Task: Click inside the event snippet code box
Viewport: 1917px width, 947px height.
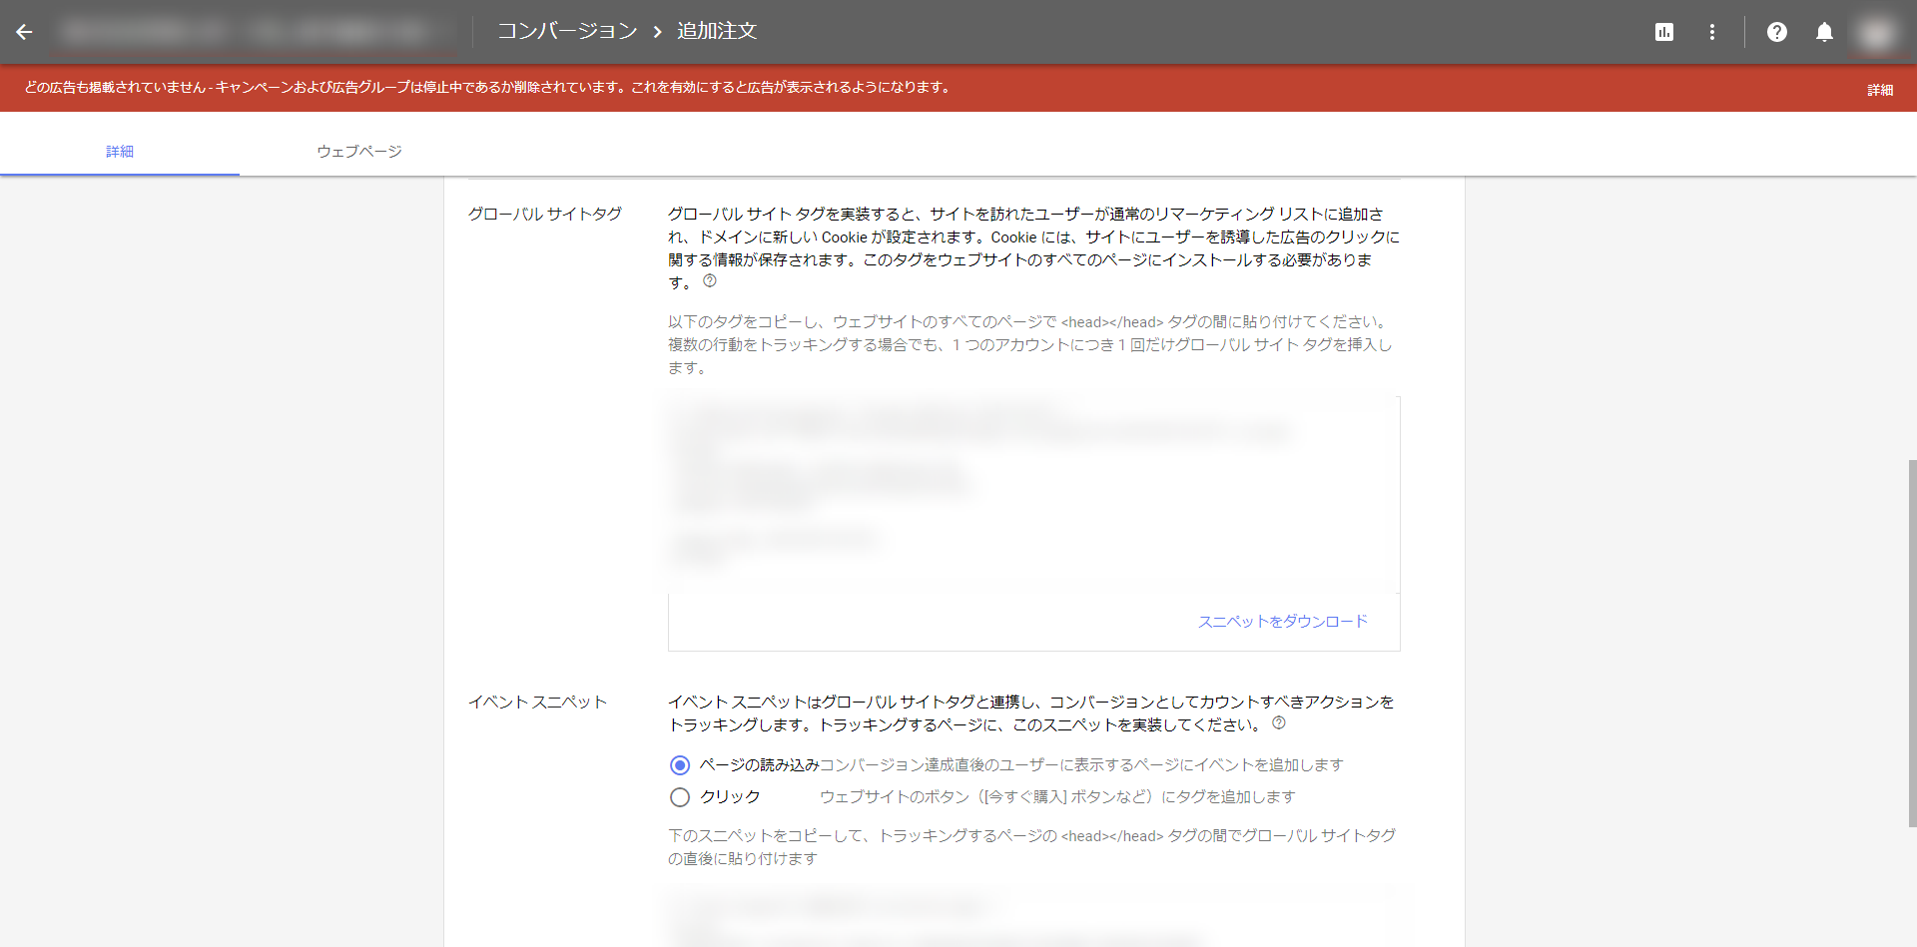Action: click(1033, 918)
